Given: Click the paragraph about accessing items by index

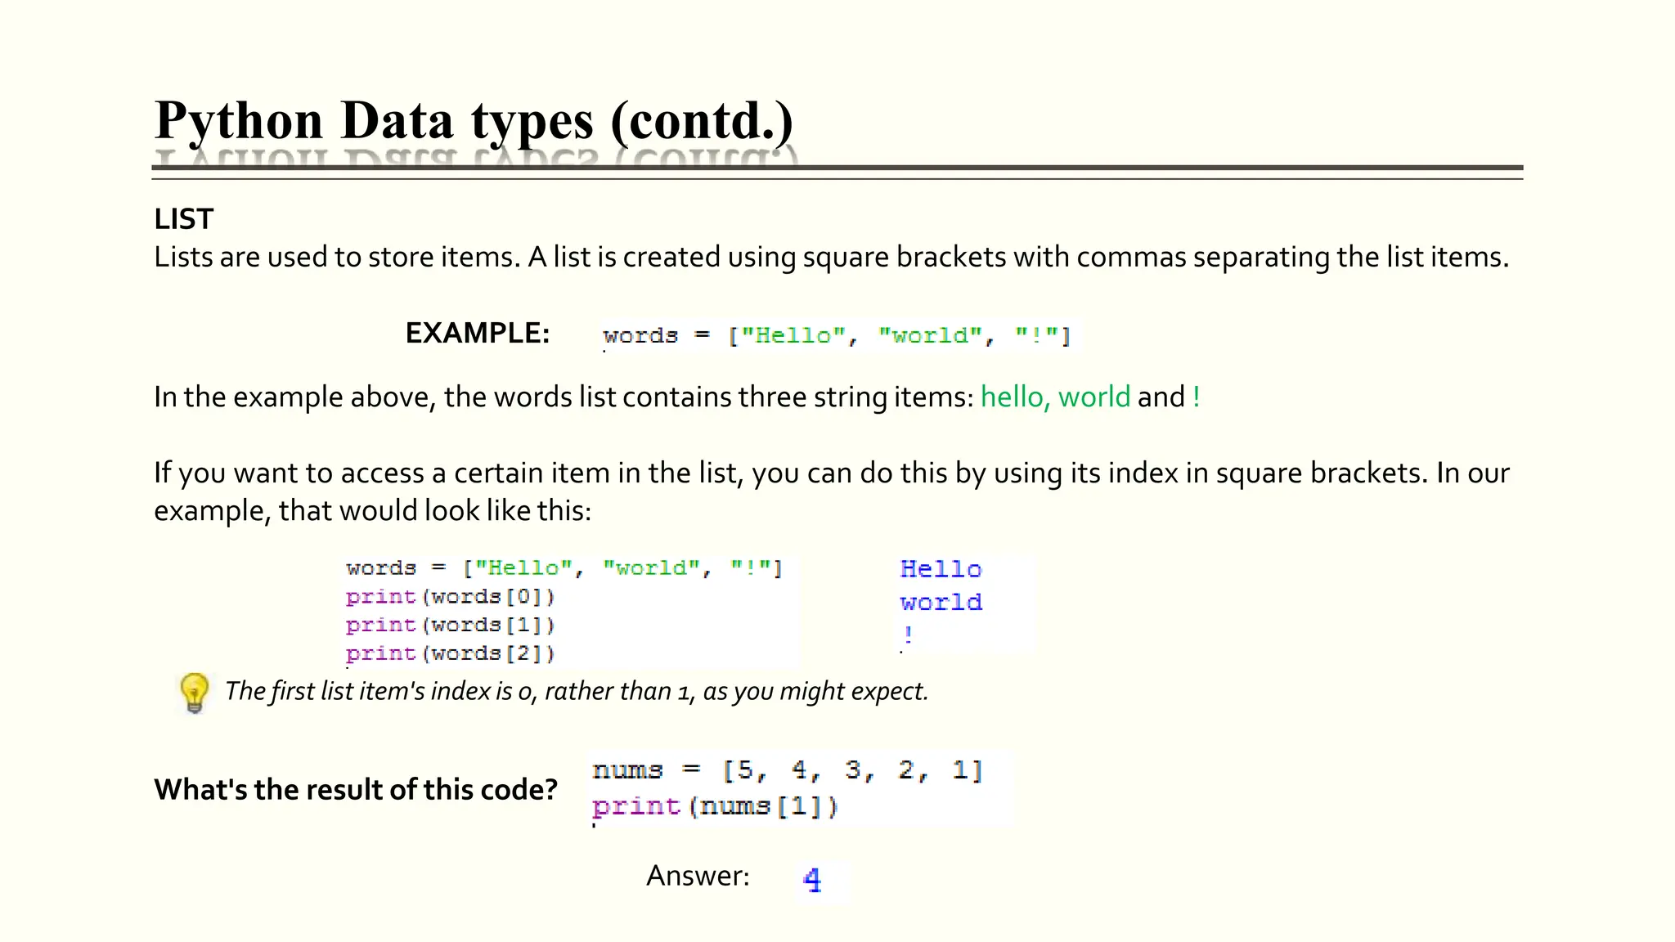Looking at the screenshot, I should tap(832, 491).
